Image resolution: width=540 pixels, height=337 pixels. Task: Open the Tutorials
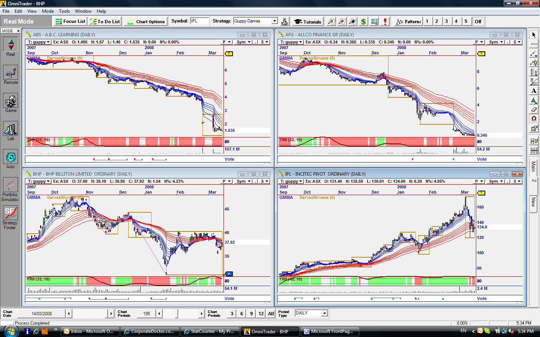[307, 21]
